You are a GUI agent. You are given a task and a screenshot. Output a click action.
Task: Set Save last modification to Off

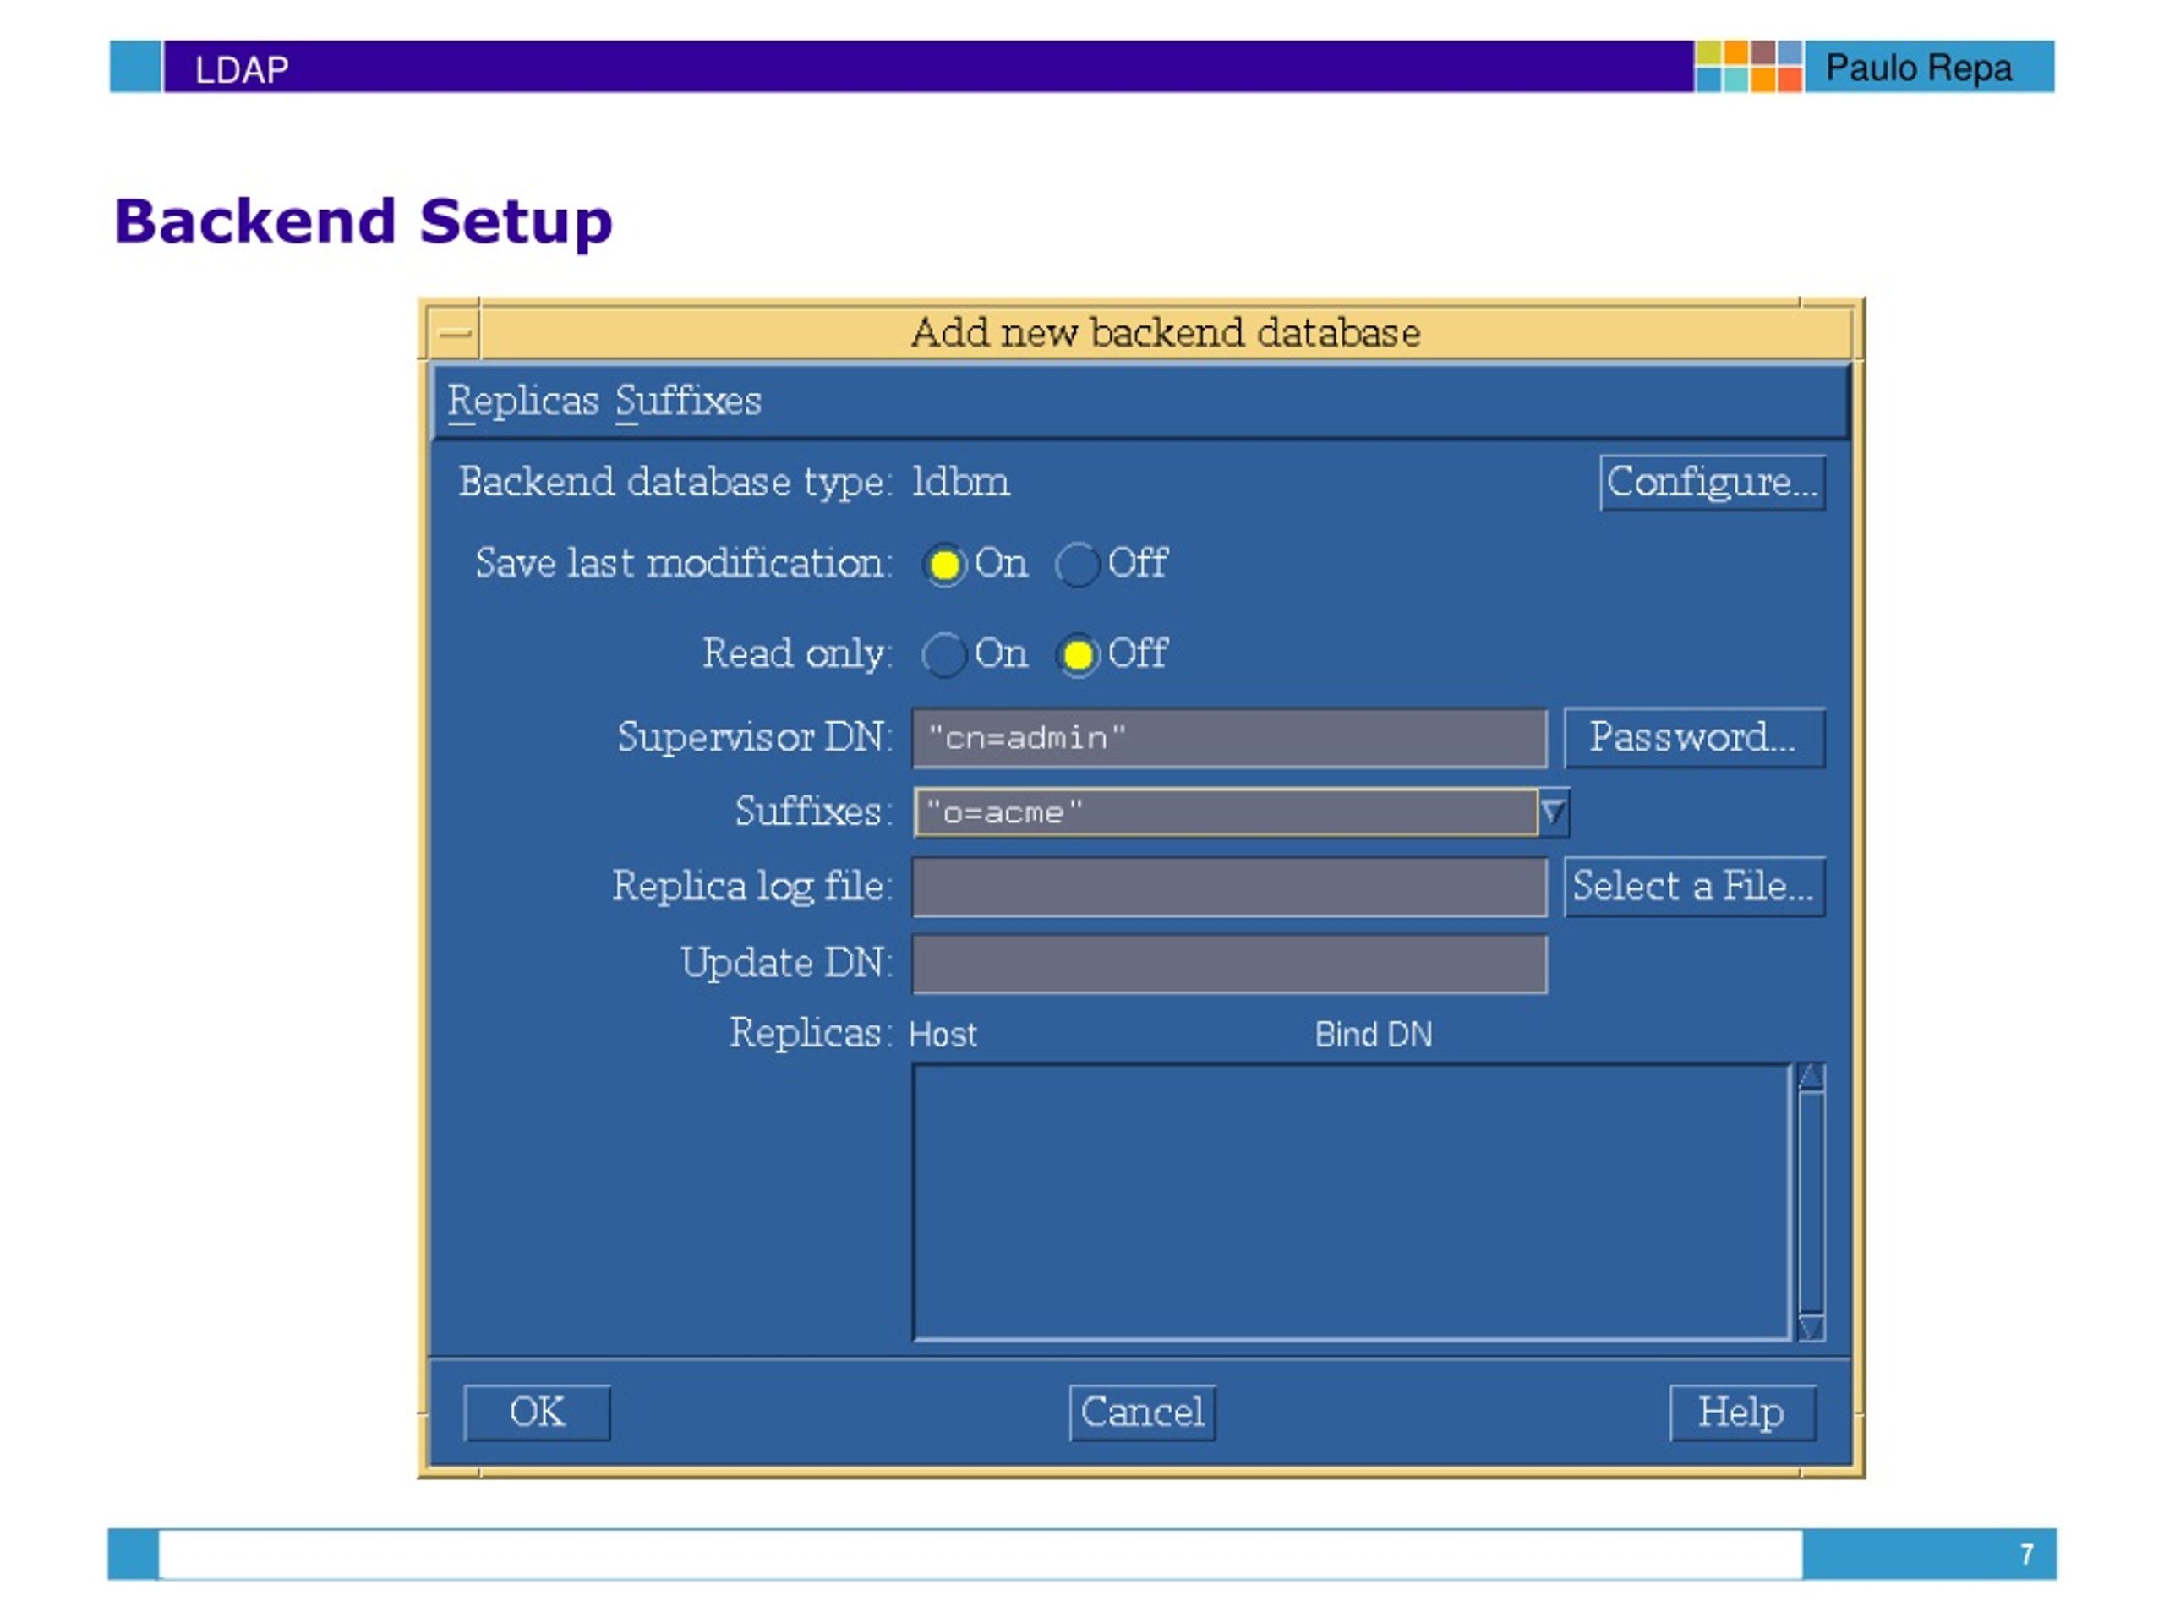1077,565
